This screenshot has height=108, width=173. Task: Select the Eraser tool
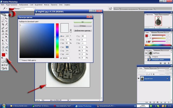[3, 34]
